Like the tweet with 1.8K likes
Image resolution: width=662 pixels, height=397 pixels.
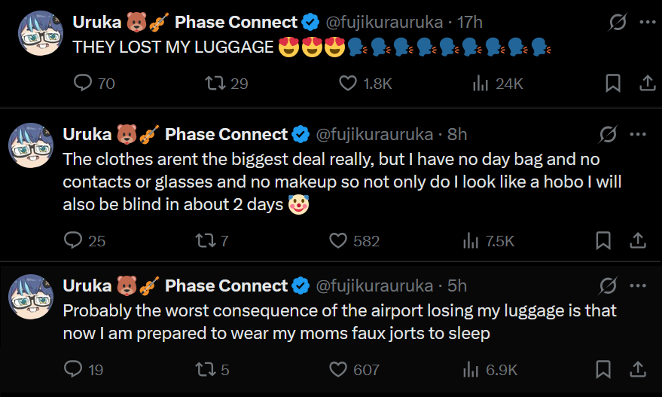click(x=348, y=84)
